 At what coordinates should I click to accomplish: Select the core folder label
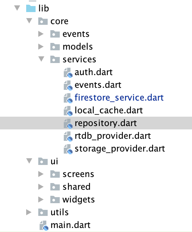(59, 21)
